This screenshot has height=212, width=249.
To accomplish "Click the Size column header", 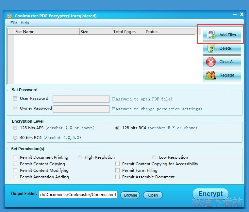I will point(96,32).
